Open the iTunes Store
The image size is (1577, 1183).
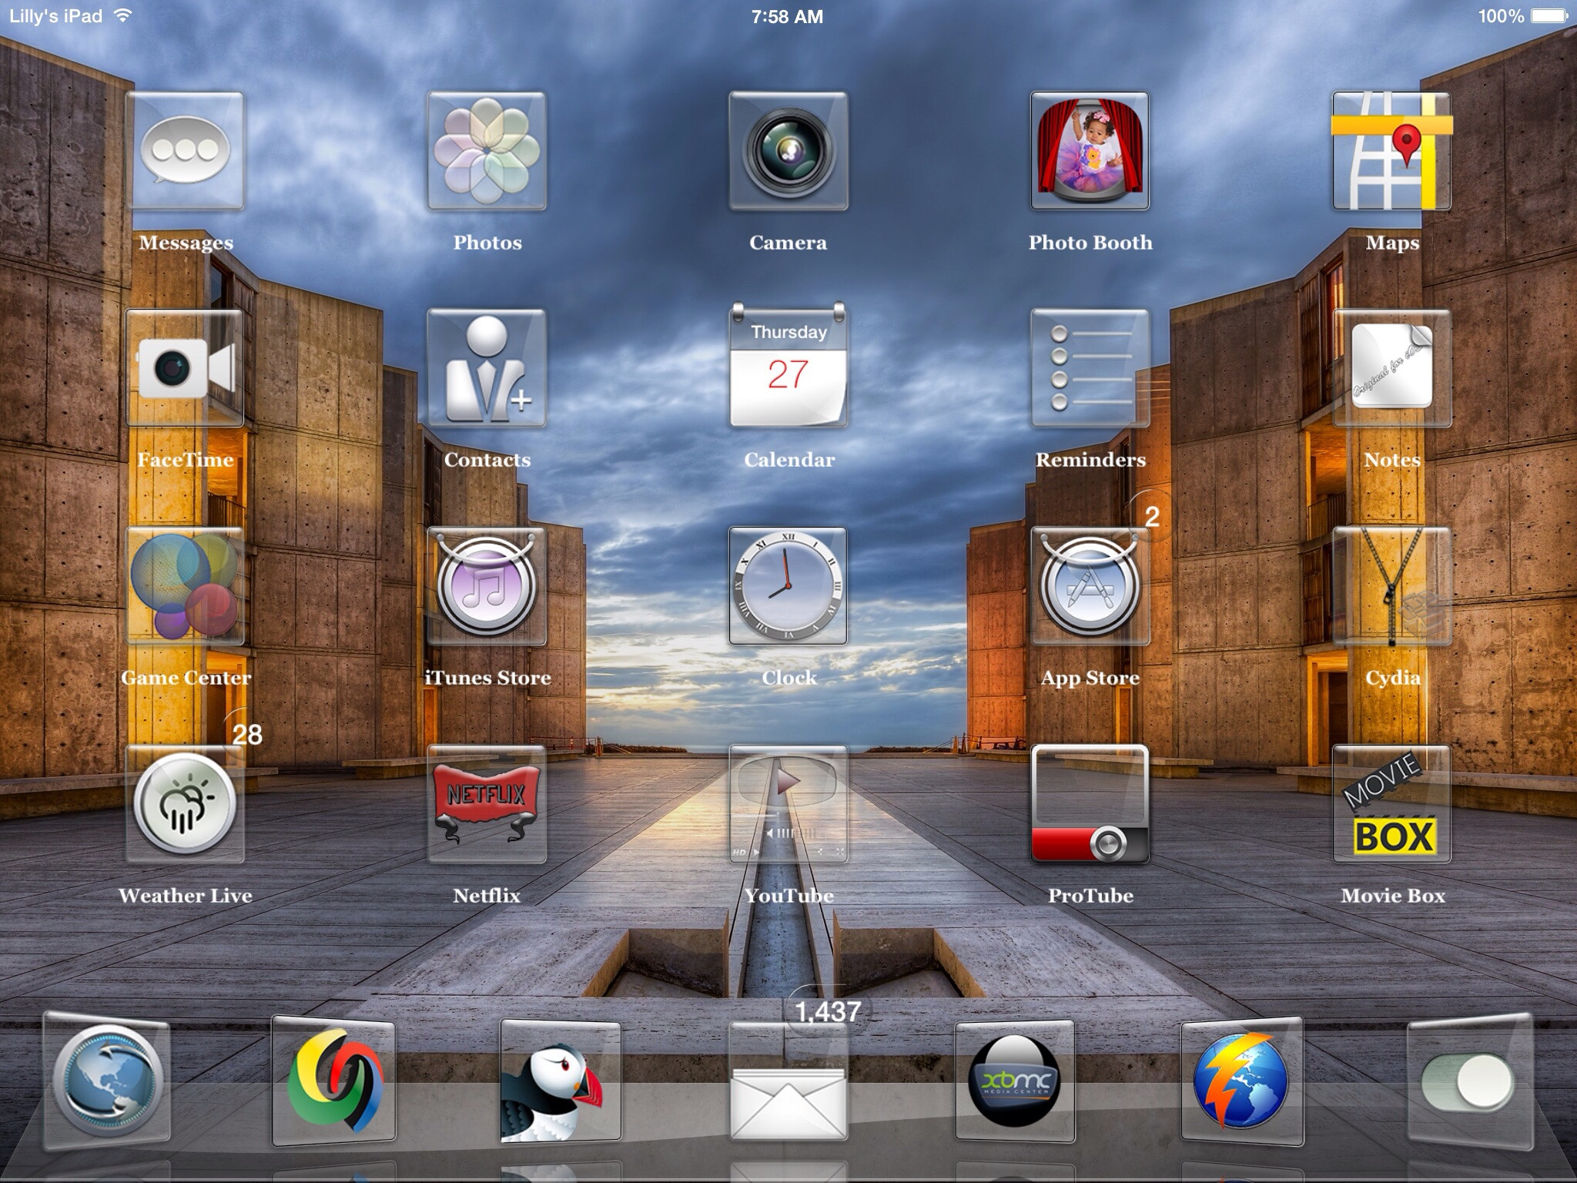click(x=487, y=586)
